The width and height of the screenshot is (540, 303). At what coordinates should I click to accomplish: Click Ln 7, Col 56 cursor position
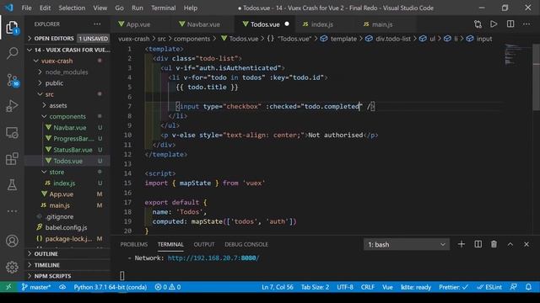278,287
